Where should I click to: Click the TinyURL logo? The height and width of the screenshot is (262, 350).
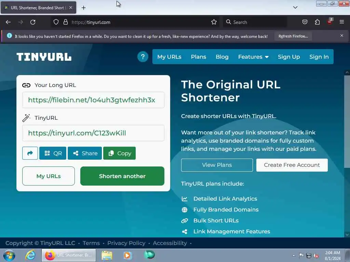click(44, 57)
